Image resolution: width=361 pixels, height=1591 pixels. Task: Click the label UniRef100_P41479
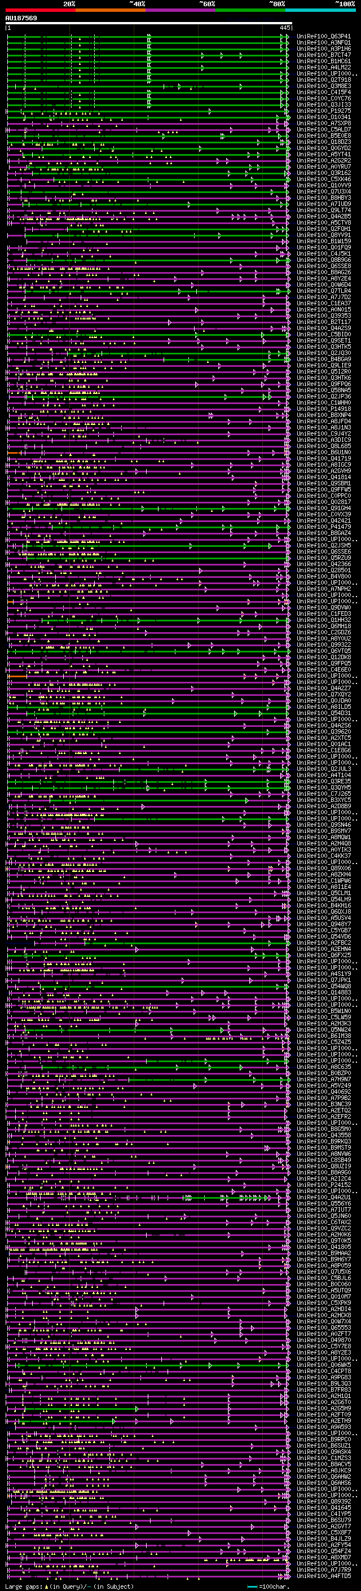(324, 527)
